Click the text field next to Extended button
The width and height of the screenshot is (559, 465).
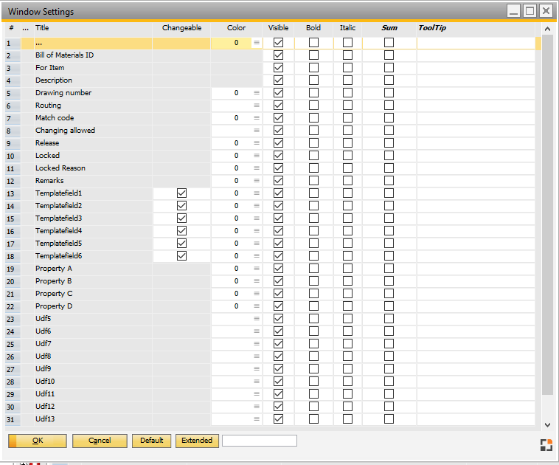click(x=260, y=441)
